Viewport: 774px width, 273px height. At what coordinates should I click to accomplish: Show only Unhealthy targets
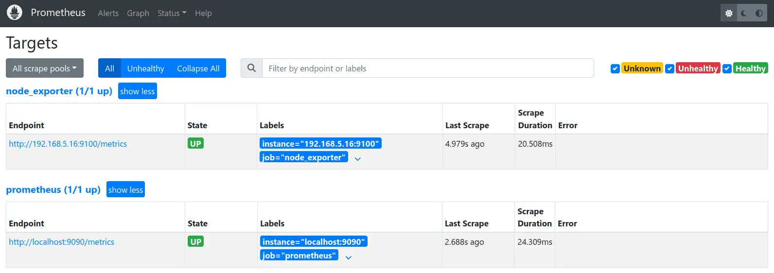tap(146, 68)
